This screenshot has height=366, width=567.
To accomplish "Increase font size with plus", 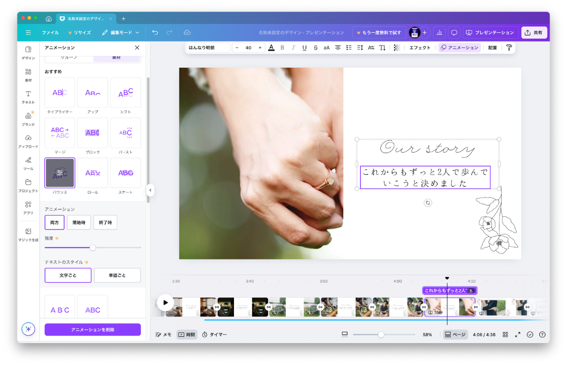I will click(x=260, y=47).
